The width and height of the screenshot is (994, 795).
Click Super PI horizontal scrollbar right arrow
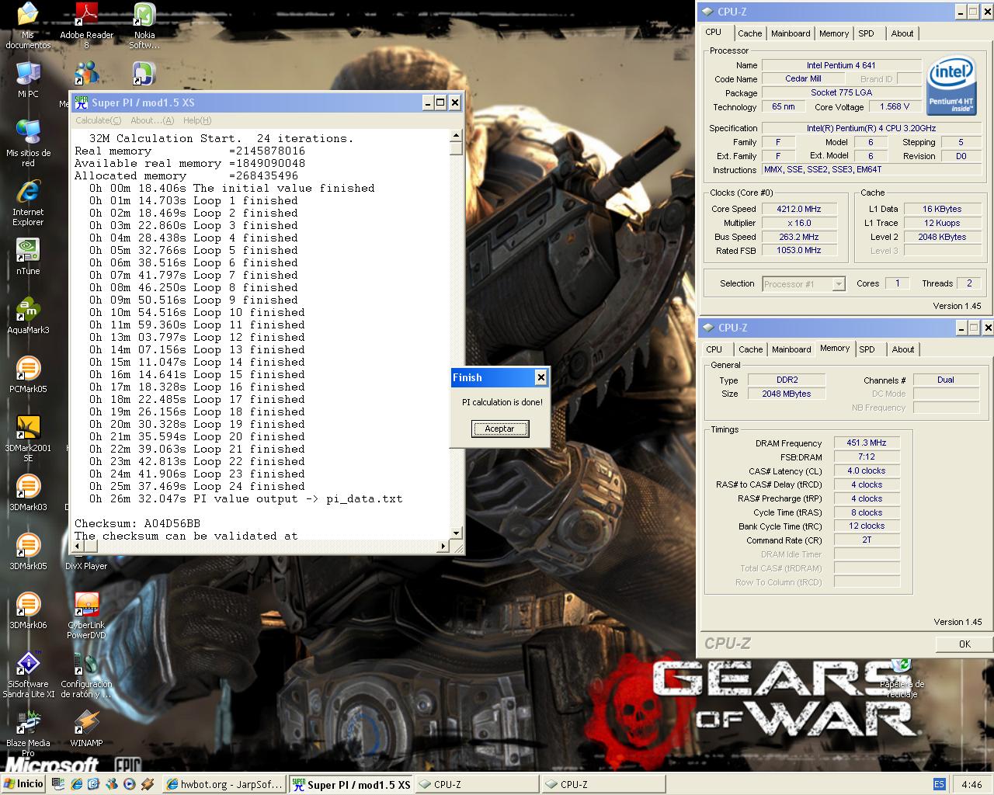coord(443,546)
